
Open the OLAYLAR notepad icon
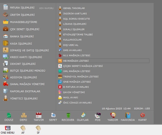83,115
